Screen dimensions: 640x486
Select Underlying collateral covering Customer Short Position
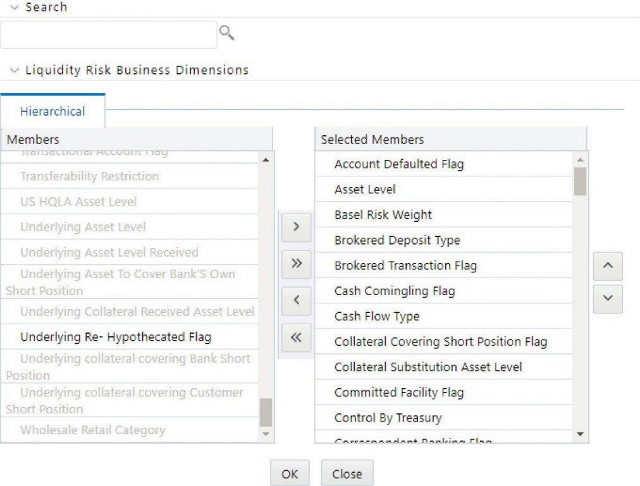[x=130, y=400]
